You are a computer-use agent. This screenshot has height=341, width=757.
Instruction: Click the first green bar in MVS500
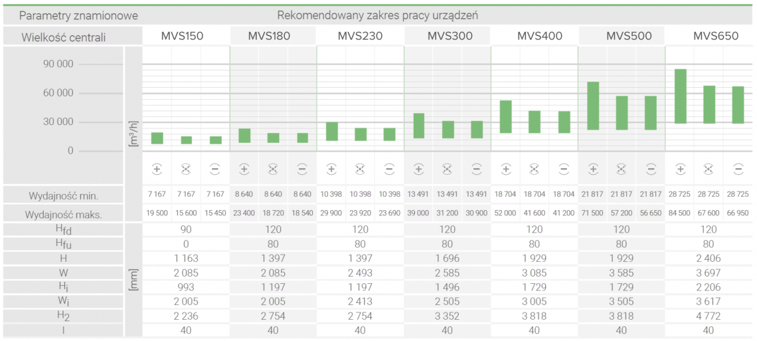point(593,106)
